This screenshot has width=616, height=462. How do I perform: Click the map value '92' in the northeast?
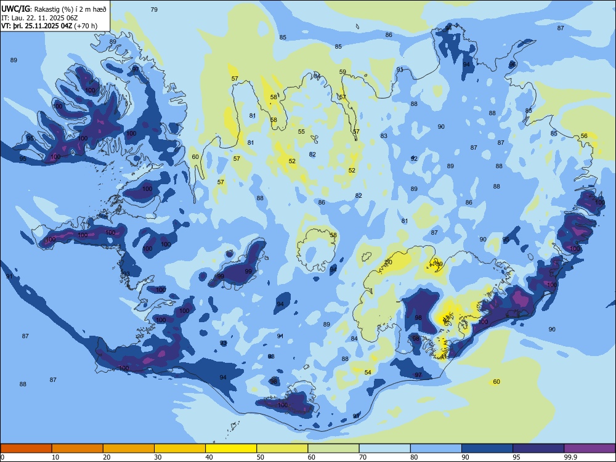[x=414, y=159]
